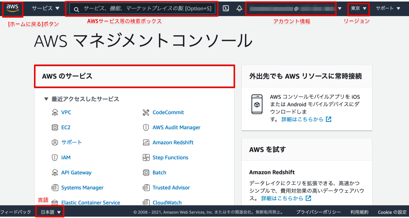Click the AWS Audit Manager icon
The image size is (409, 218).
tap(146, 128)
